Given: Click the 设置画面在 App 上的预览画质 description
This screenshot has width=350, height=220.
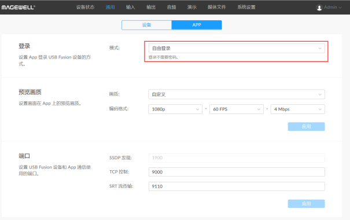Looking at the screenshot, I should point(50,104).
